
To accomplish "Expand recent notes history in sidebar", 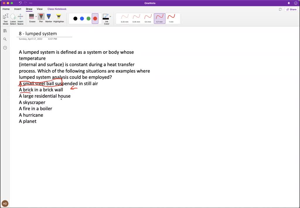I will (5, 47).
